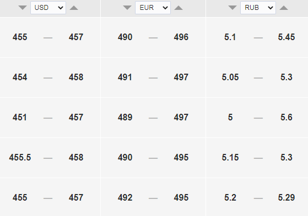This screenshot has width=308, height=216.
Task: Open the RUB currency dropdown
Action: 258,8
